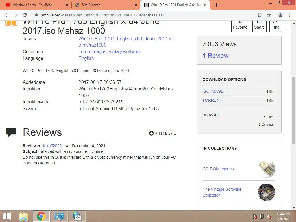
Task: Open a new browser tab
Action: coord(216,5)
